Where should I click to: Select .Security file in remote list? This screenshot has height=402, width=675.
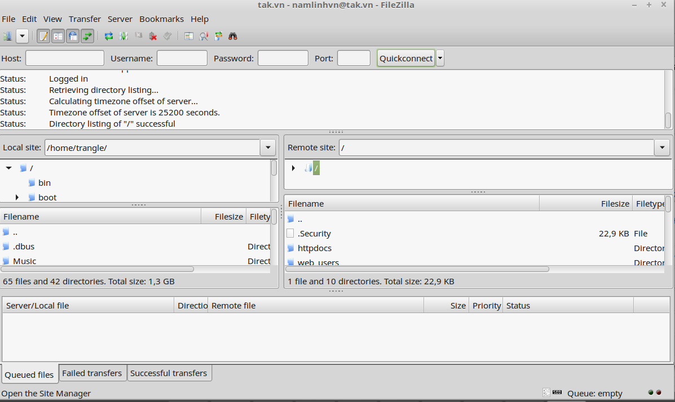(x=314, y=234)
